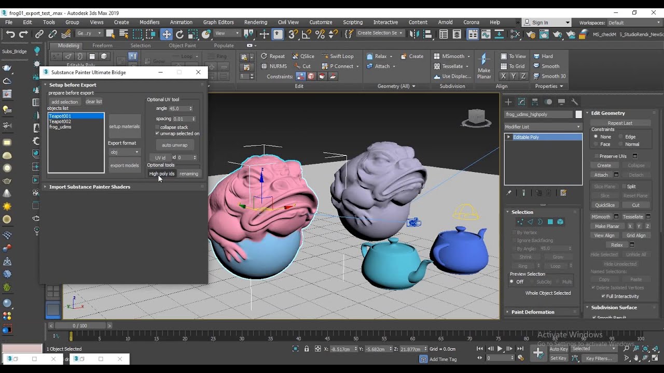Open the Export format obj dropdown
This screenshot has height=373, width=664.
pyautogui.click(x=125, y=152)
